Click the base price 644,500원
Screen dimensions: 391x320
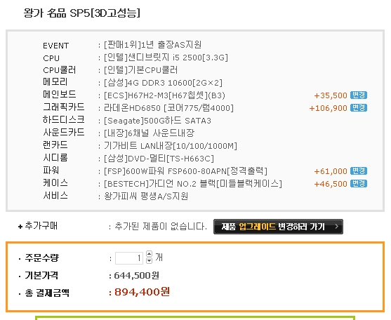(136, 276)
